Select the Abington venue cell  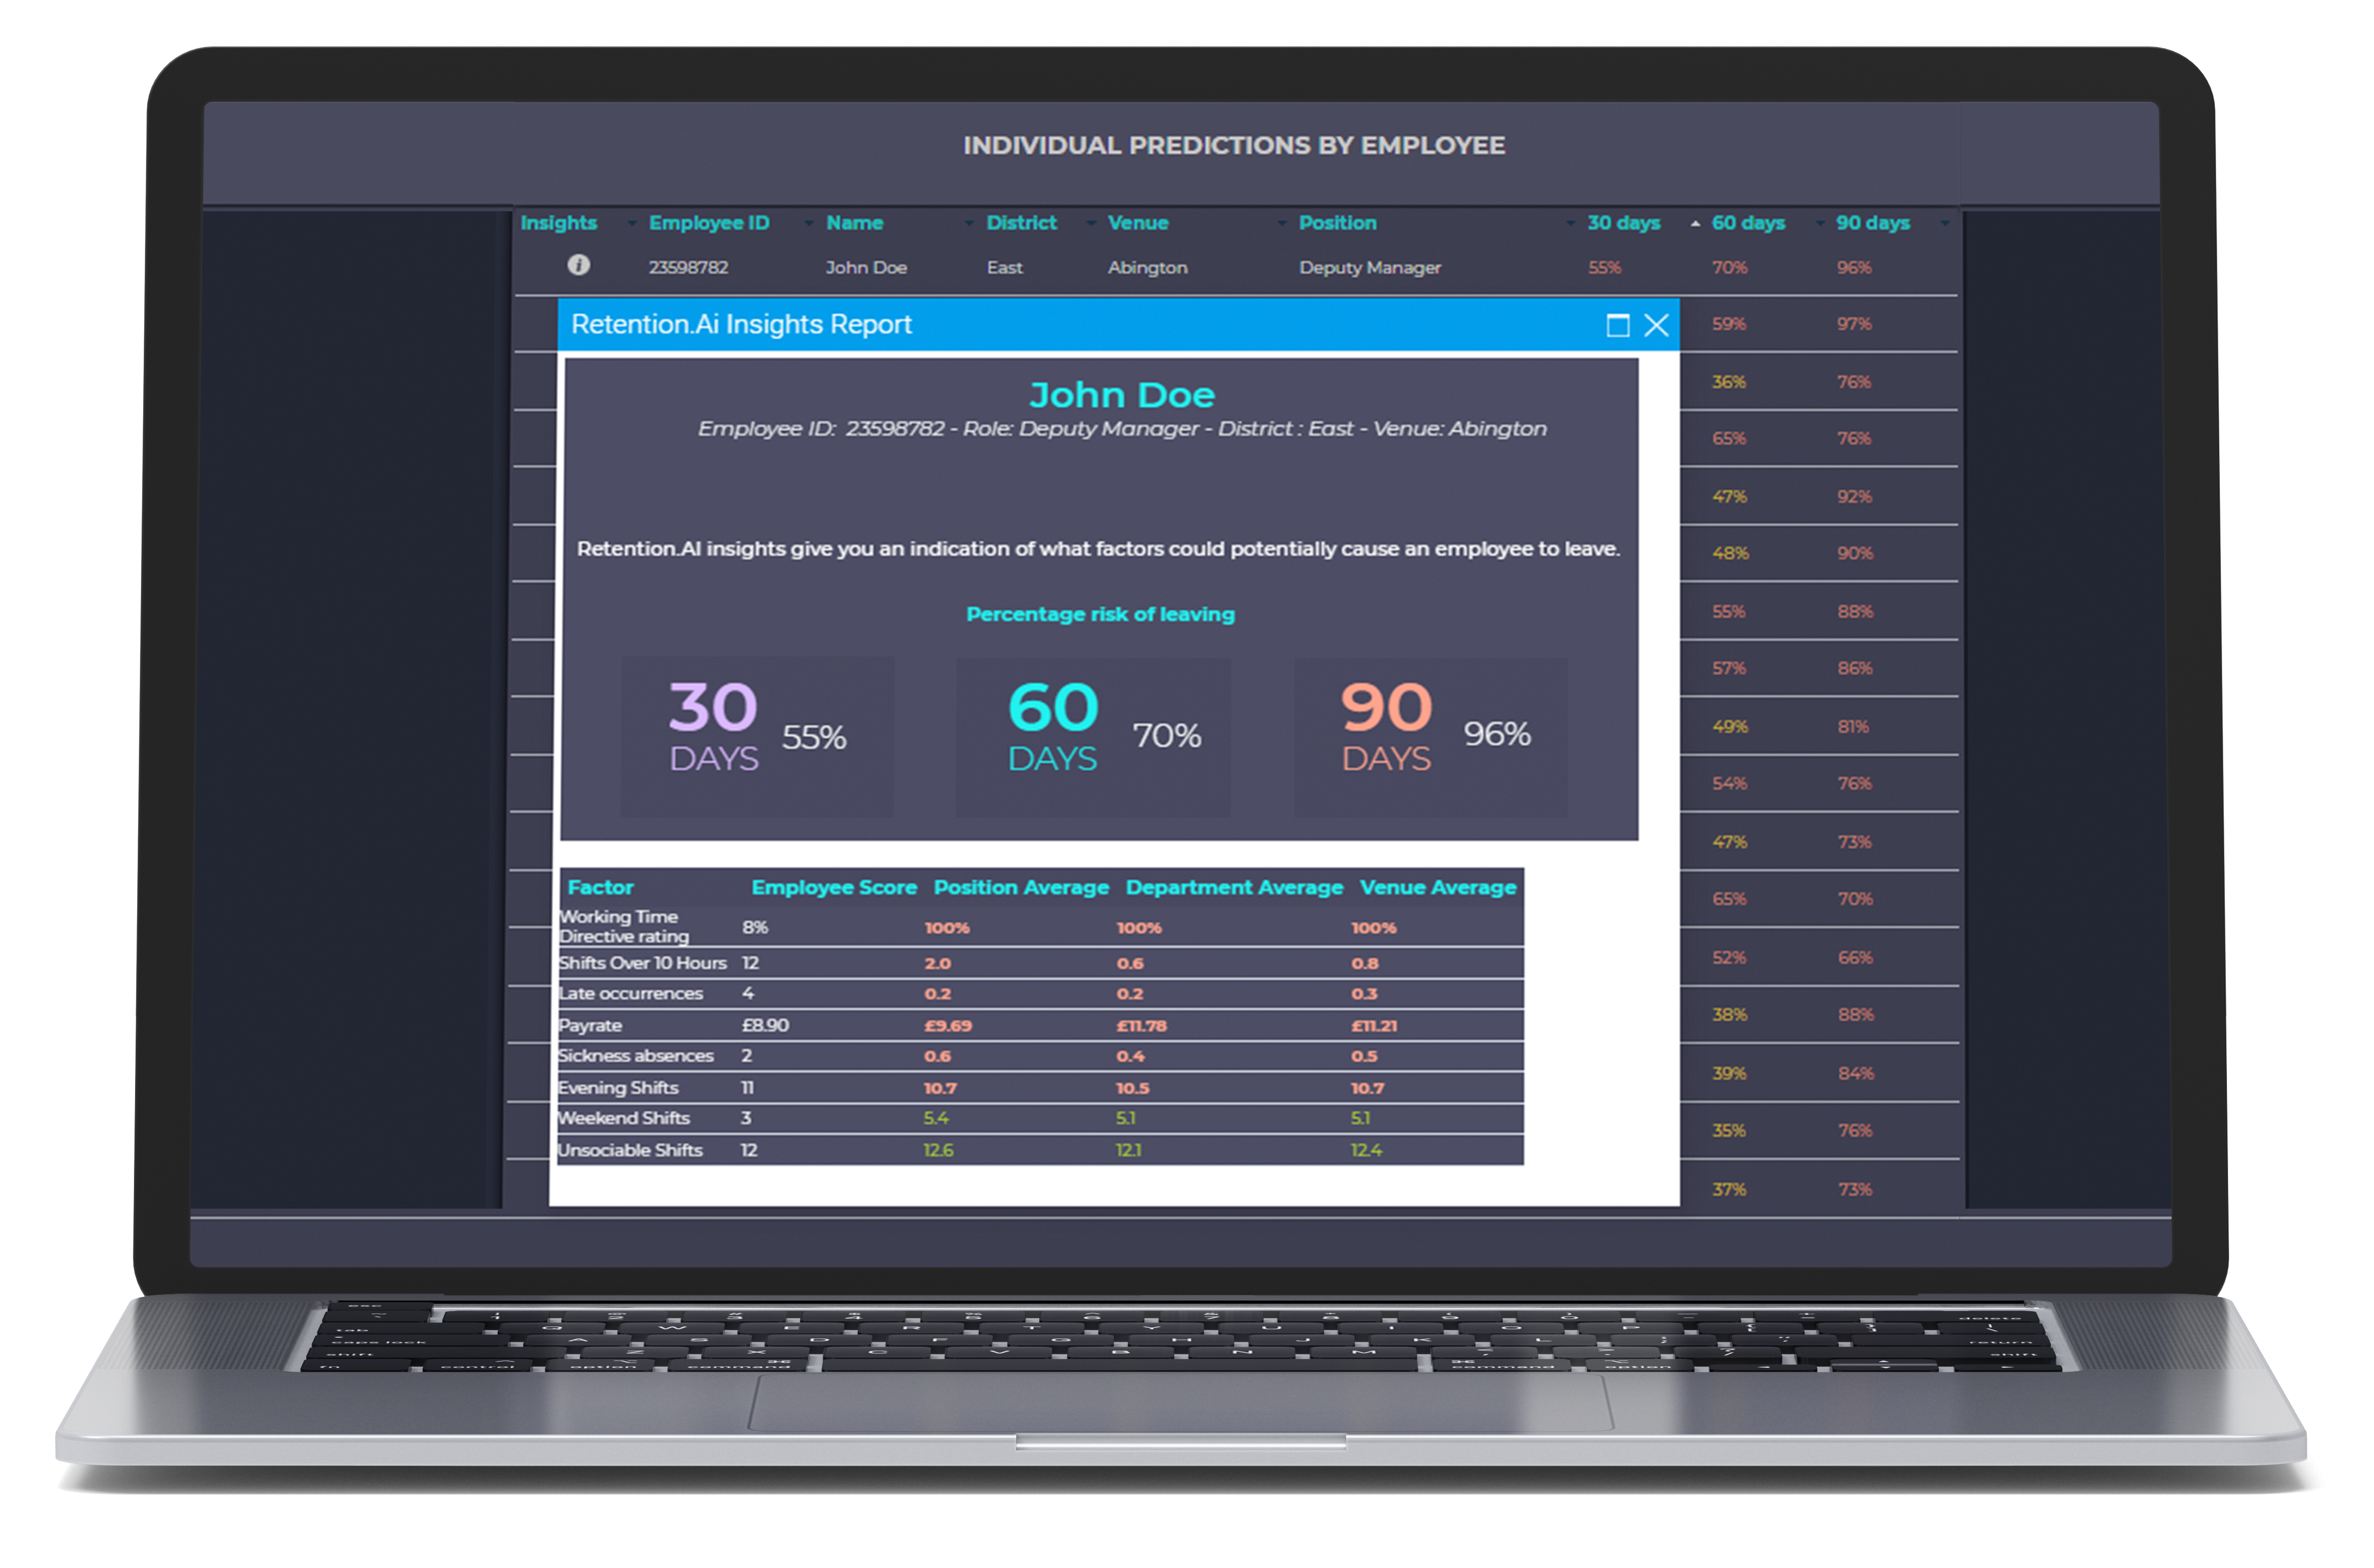pos(1147,268)
